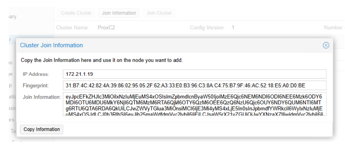Click into the IP Address field showing 172.21.1.19

[195, 74]
